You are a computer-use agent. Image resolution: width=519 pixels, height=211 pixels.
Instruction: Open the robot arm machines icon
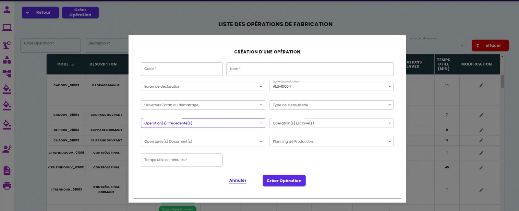tap(7, 45)
